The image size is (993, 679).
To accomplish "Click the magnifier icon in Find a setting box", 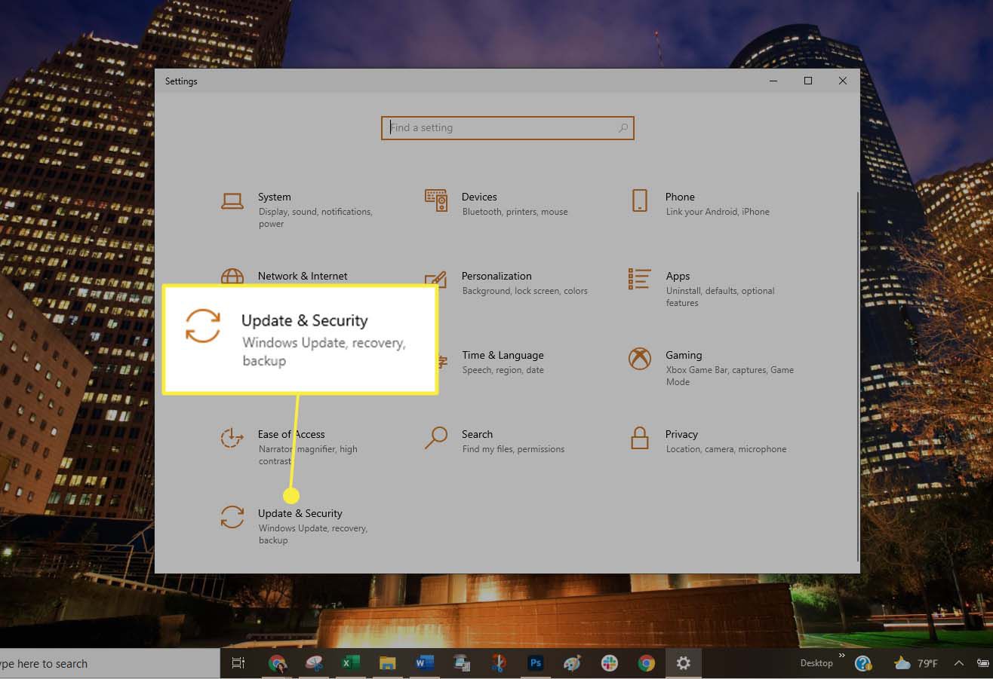I will 623,128.
